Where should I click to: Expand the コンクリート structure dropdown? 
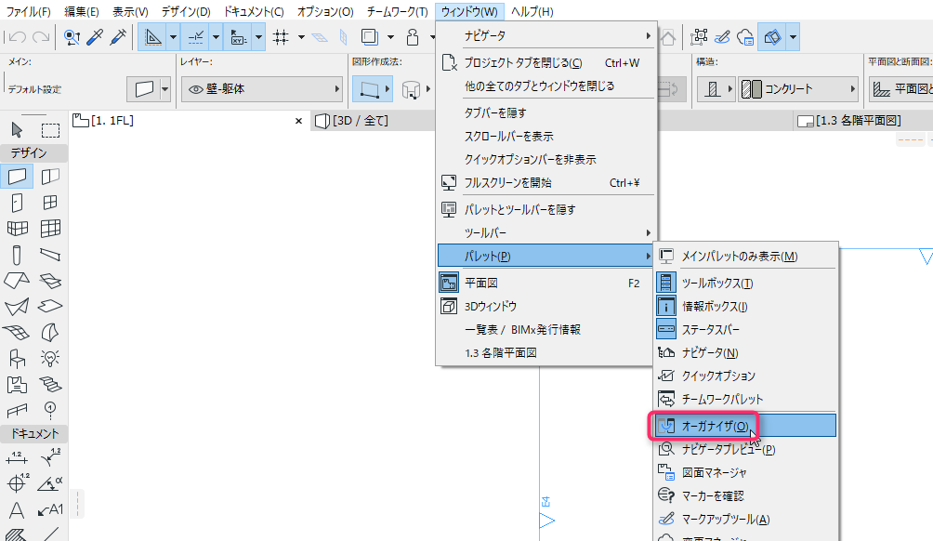tap(798, 89)
